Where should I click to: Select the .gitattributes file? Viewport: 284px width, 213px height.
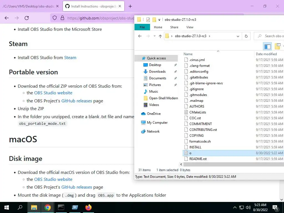(199, 77)
